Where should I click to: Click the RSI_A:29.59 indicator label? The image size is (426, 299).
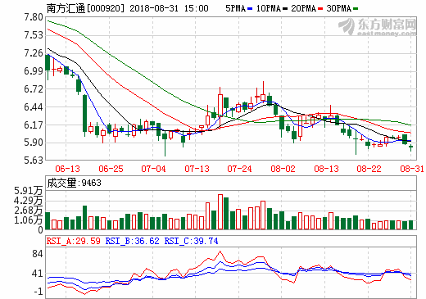(x=74, y=241)
